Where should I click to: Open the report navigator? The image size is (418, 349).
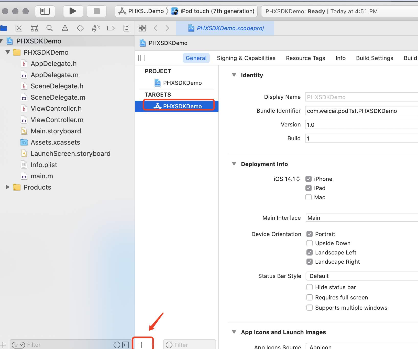coord(126,28)
